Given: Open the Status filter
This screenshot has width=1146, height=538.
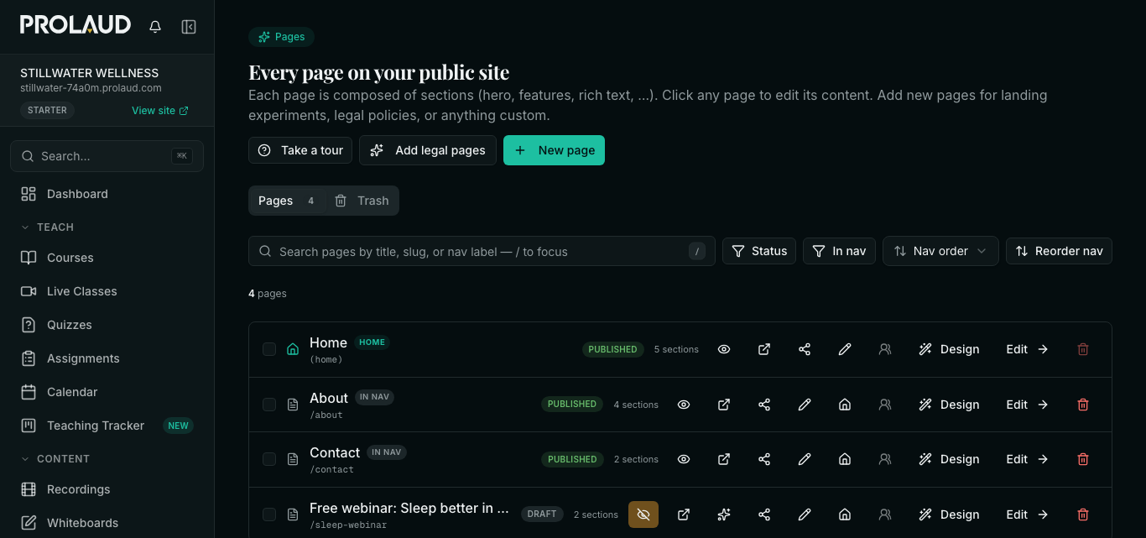Looking at the screenshot, I should pos(759,251).
